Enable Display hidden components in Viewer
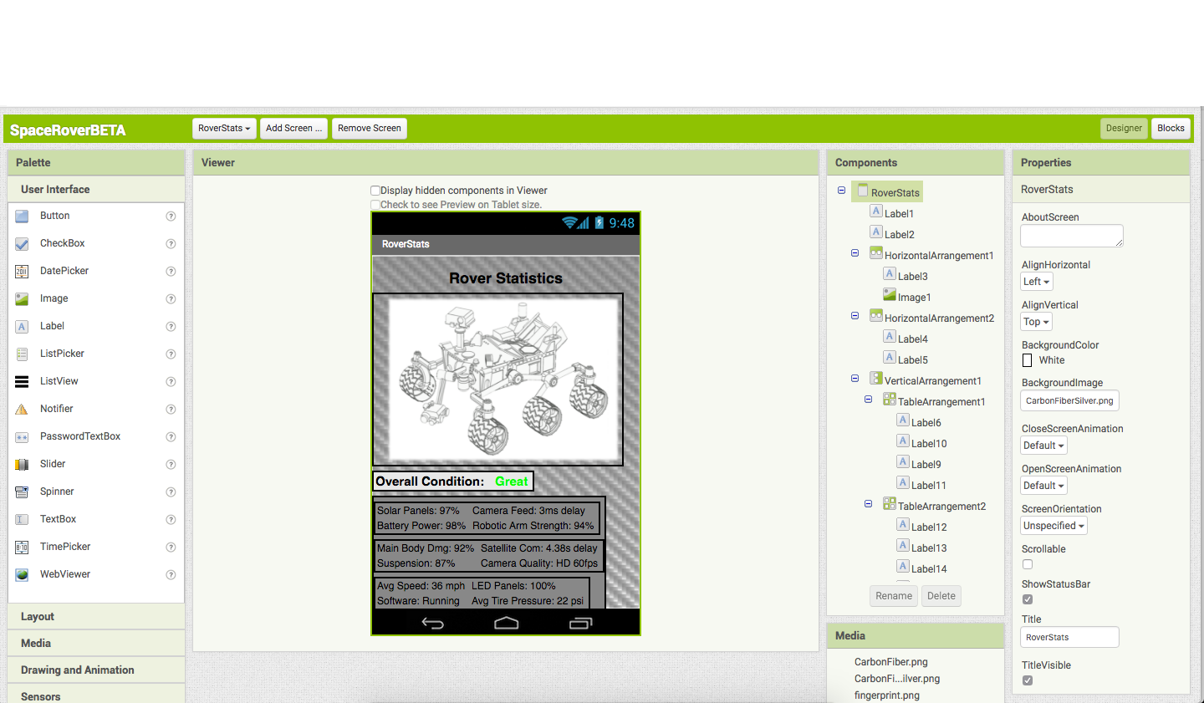The height and width of the screenshot is (703, 1204). click(375, 191)
